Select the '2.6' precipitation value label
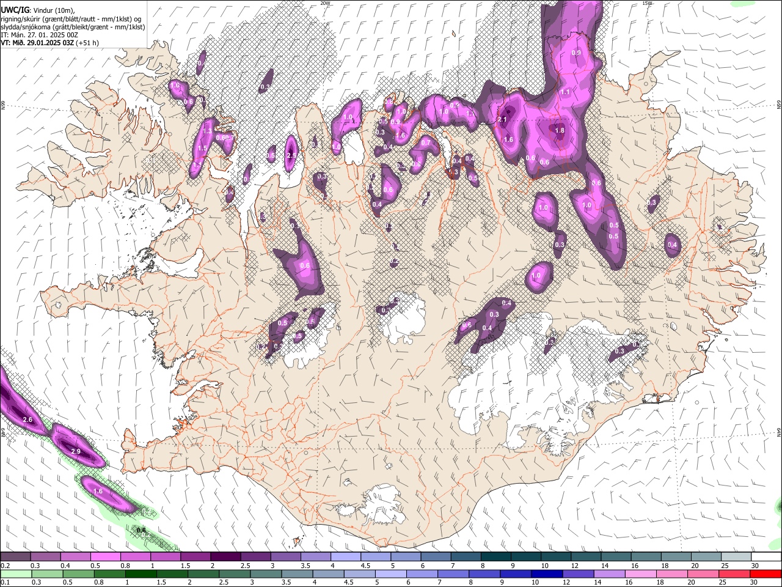 pyautogui.click(x=27, y=419)
